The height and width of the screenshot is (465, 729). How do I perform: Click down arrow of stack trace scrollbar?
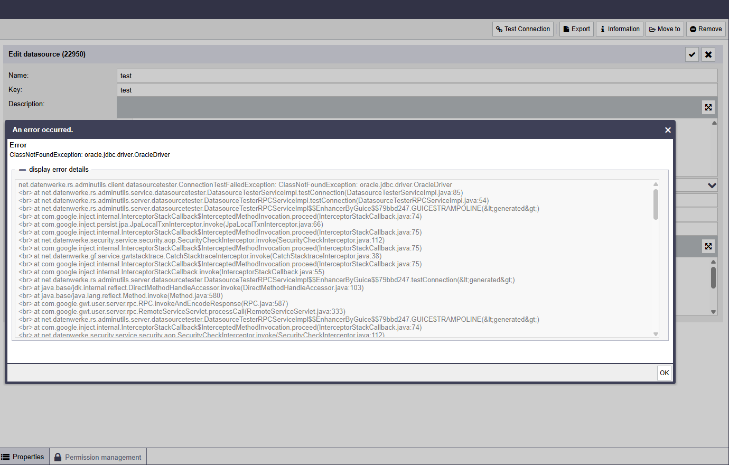pyautogui.click(x=656, y=334)
